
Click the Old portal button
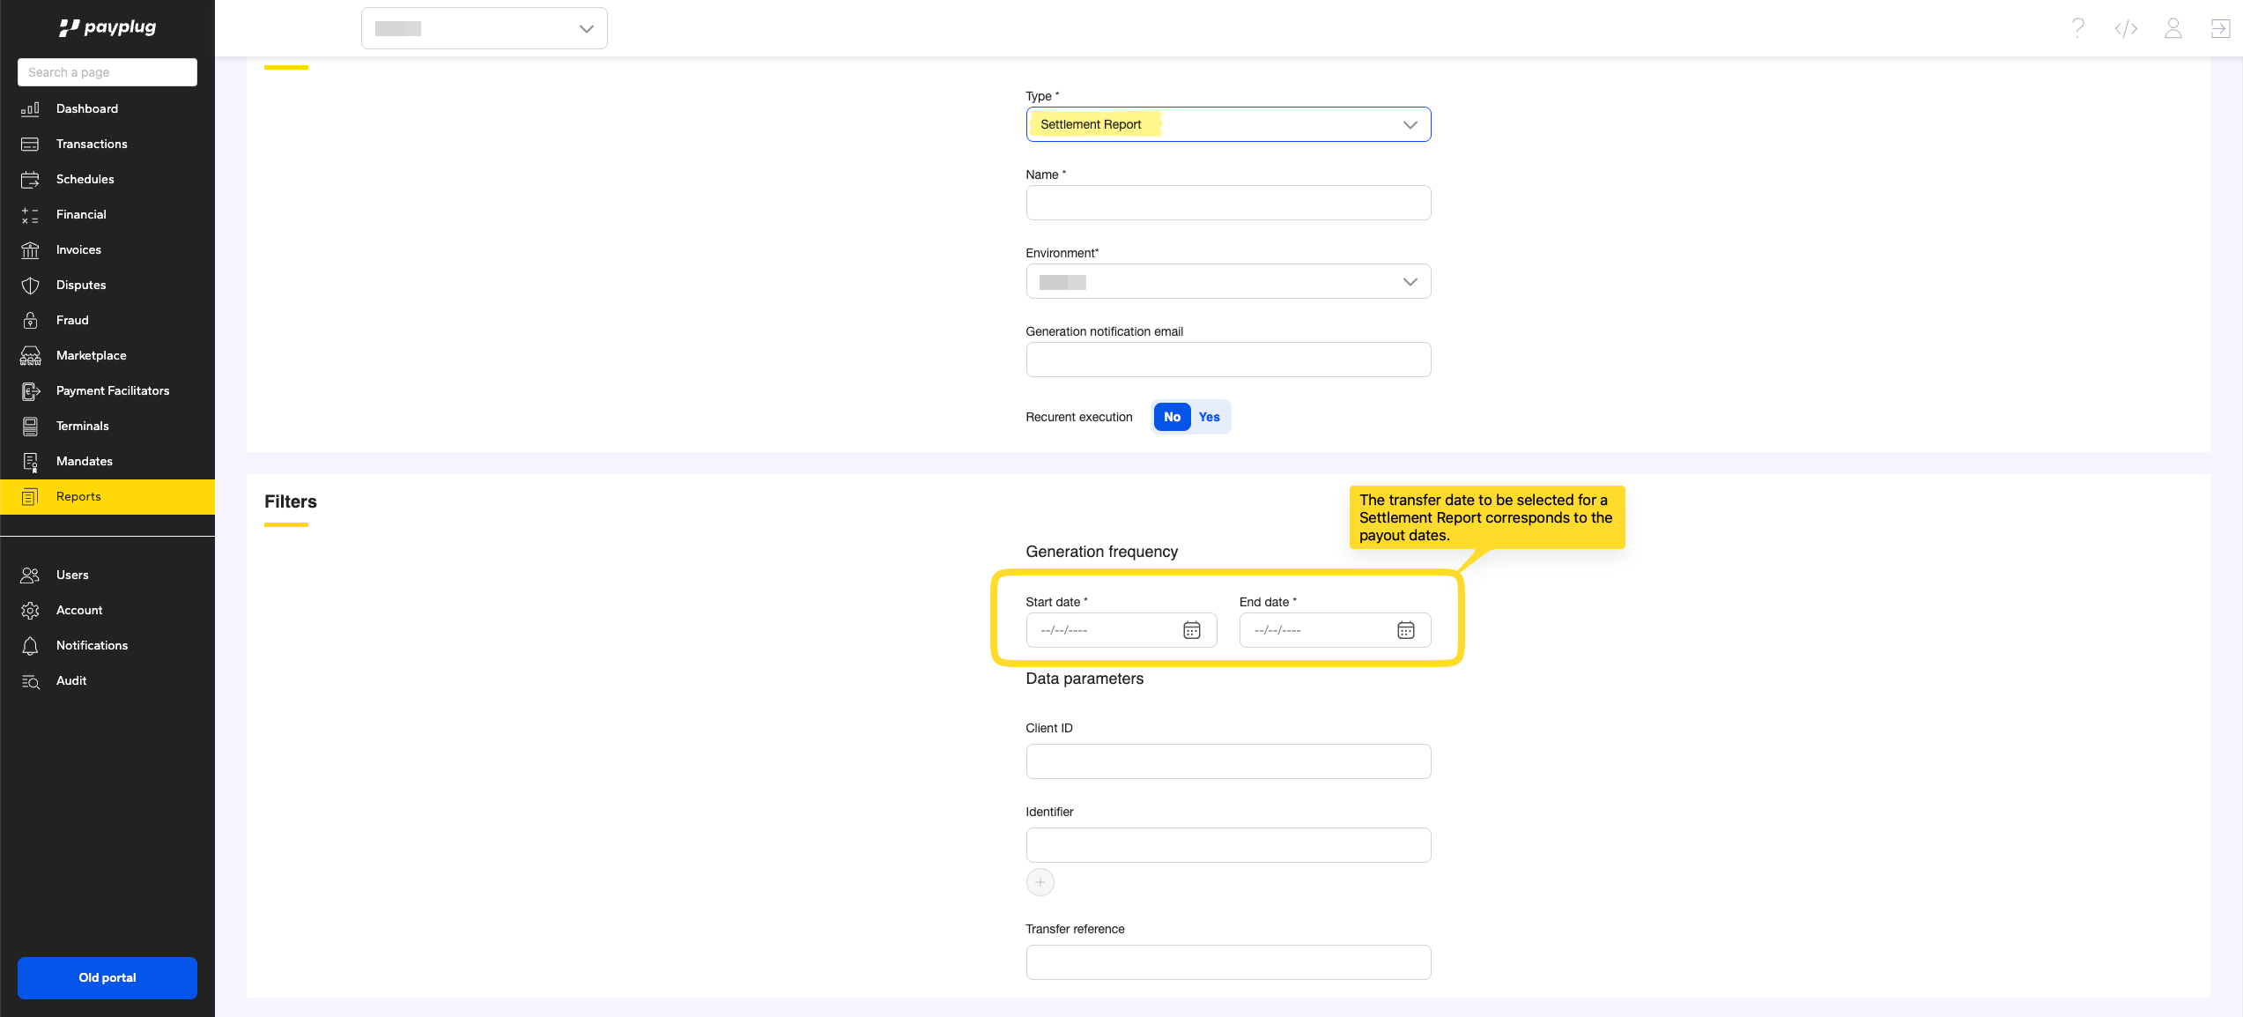[x=107, y=977]
